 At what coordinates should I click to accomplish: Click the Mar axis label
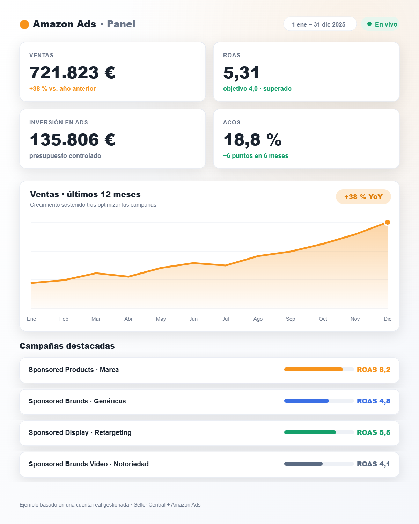click(96, 319)
